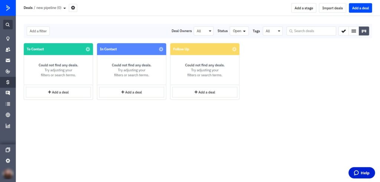Screen dimensions: 380x182
Task: Open the lightbulb ideas icon in sidebar
Action: [8, 39]
